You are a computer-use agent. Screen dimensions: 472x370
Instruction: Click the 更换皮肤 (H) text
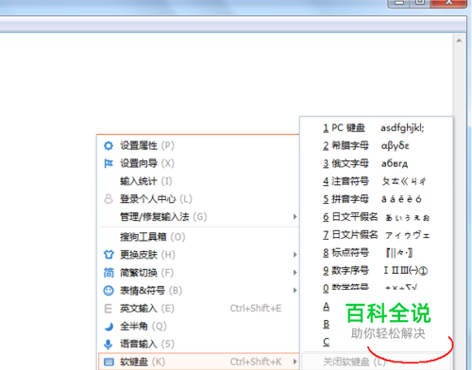[147, 255]
